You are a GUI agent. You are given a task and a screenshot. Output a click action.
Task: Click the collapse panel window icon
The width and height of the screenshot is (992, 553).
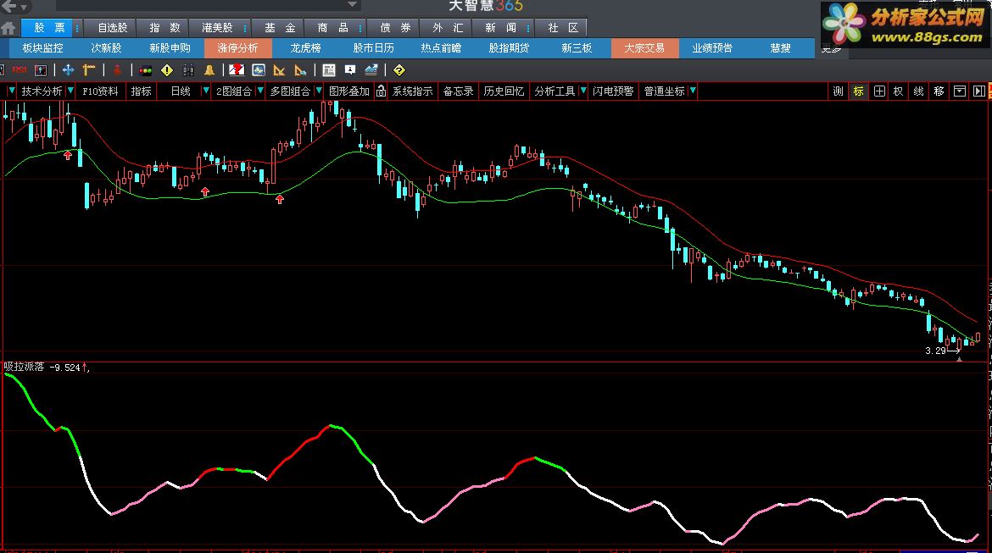click(960, 91)
